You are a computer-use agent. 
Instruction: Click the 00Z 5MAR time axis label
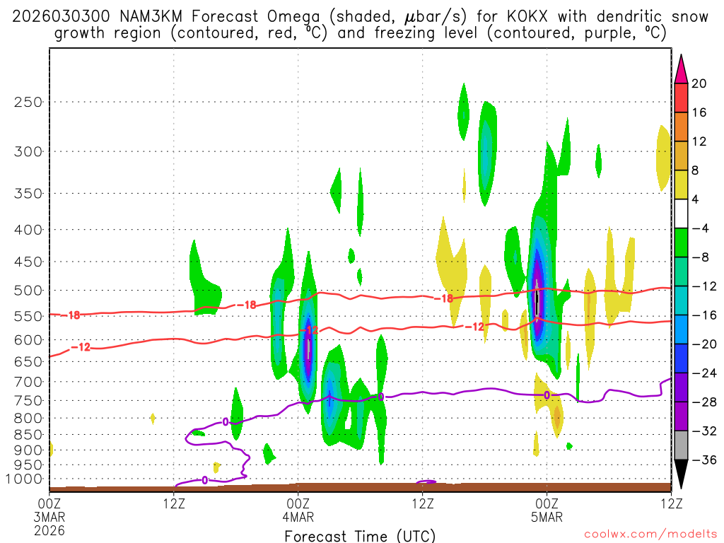(547, 510)
